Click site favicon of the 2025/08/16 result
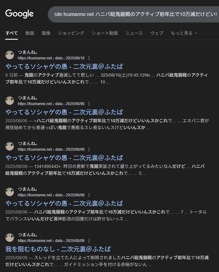The height and width of the screenshot is (272, 219). 10,55
